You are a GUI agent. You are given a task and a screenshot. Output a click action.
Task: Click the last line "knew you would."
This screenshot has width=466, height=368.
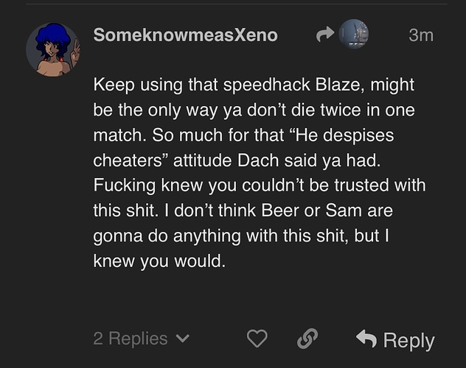159,262
